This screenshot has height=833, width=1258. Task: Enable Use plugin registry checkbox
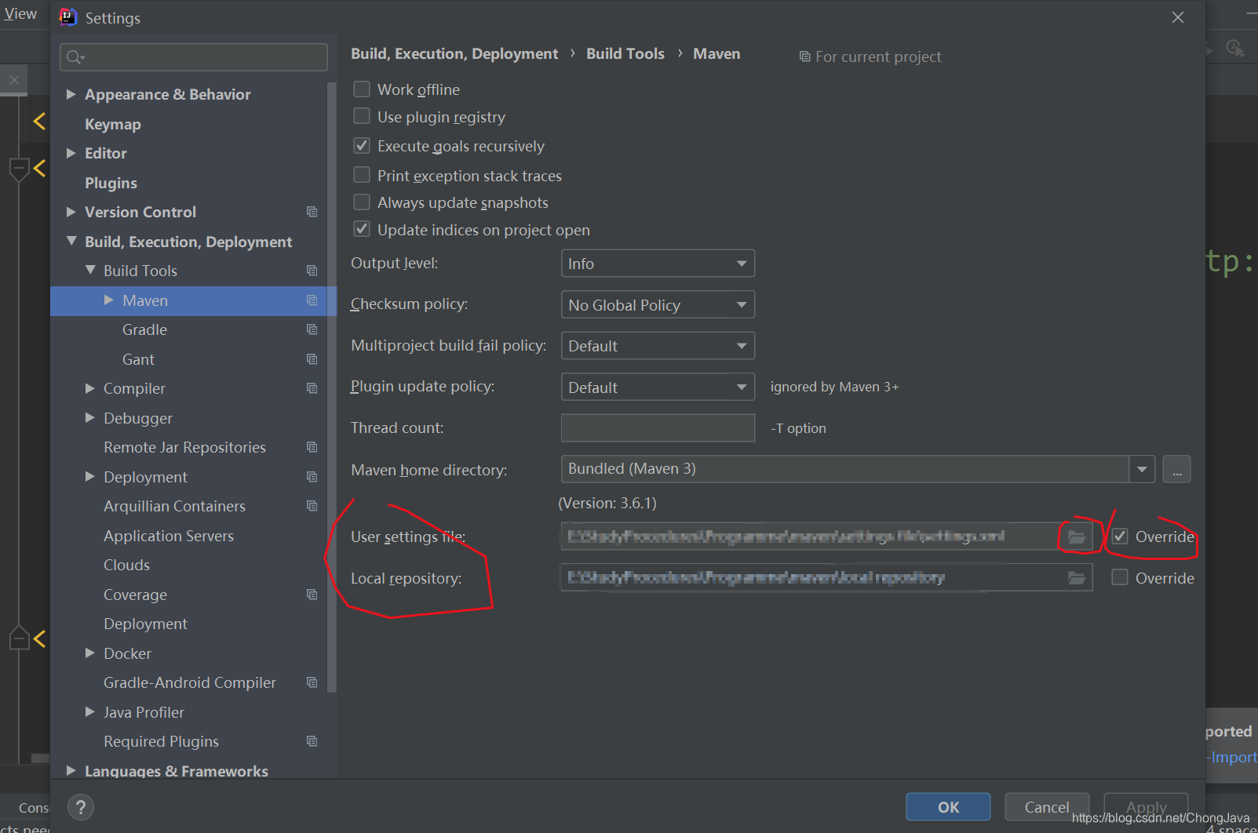click(x=362, y=116)
